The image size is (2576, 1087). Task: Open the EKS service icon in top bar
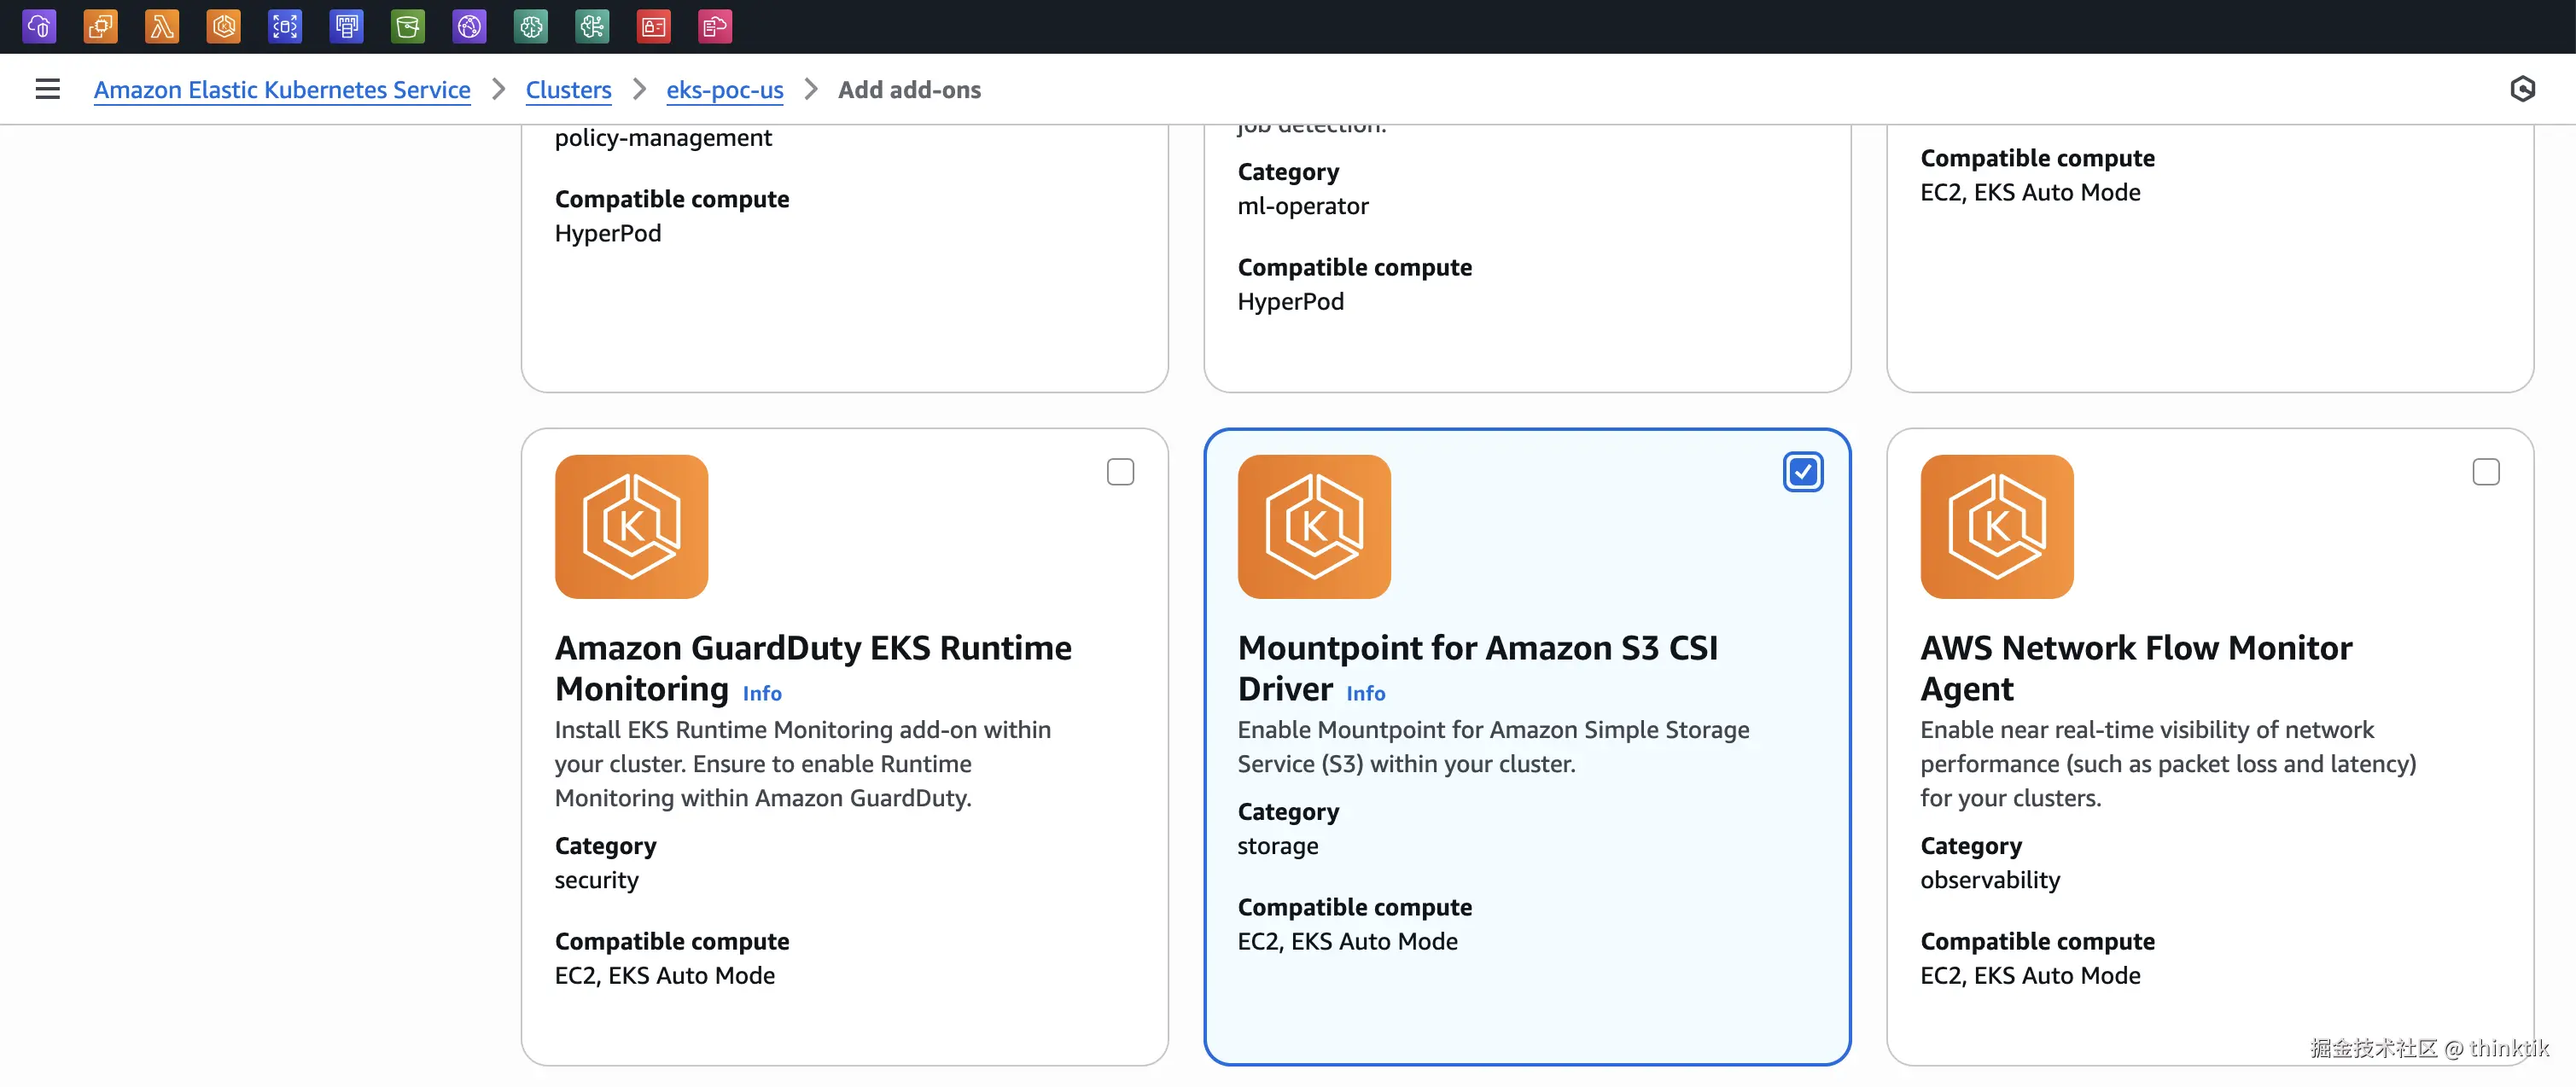click(x=224, y=26)
